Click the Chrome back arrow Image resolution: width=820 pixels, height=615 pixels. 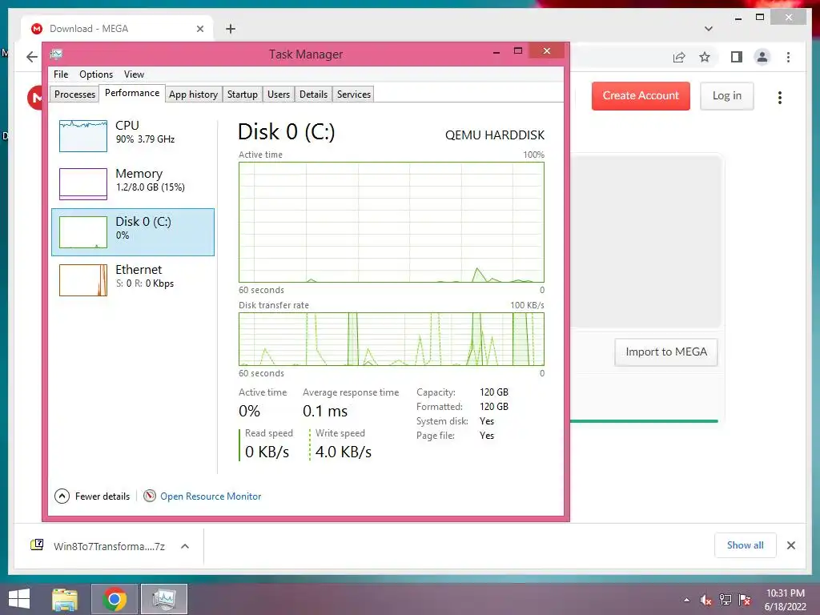[32, 57]
